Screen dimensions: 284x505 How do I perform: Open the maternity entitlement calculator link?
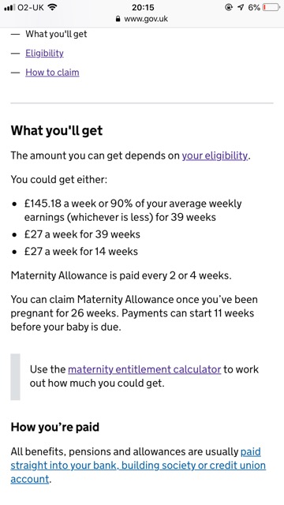pyautogui.click(x=144, y=369)
